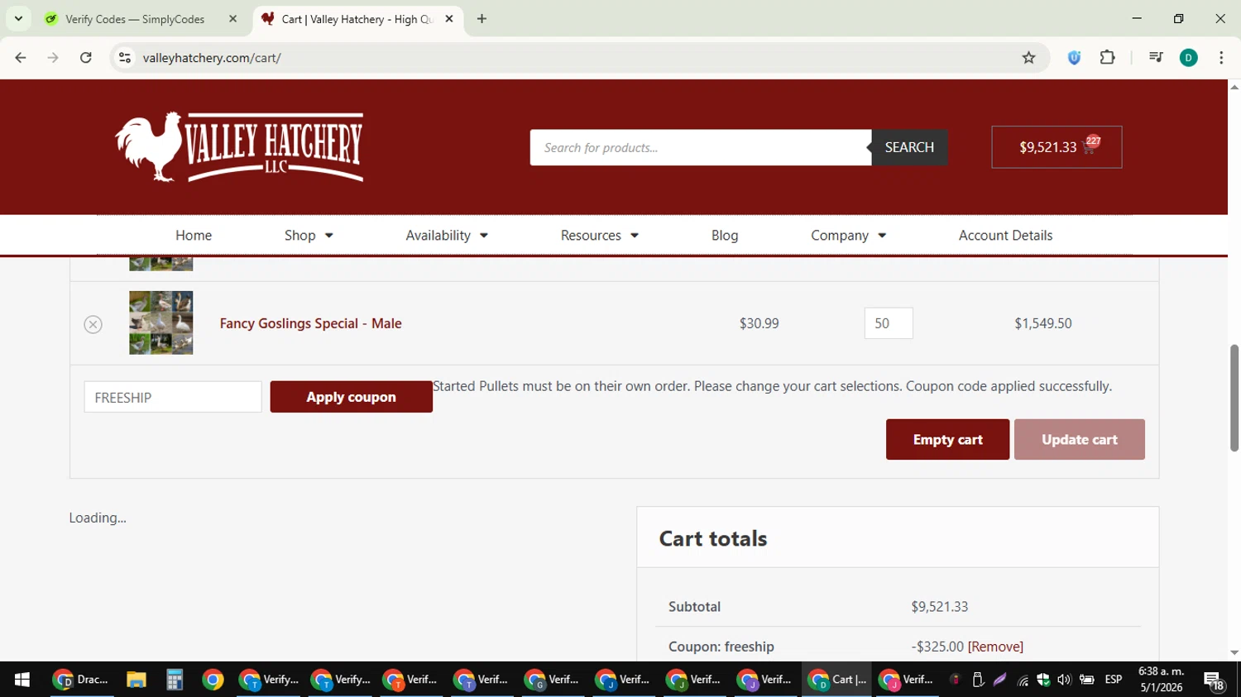Open the taskbar clock and date
Viewport: 1241px width, 697px height.
(x=1161, y=680)
